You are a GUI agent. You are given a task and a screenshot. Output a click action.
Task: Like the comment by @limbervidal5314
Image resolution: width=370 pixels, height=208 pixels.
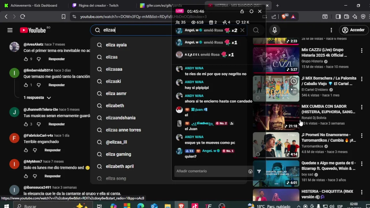26,85
